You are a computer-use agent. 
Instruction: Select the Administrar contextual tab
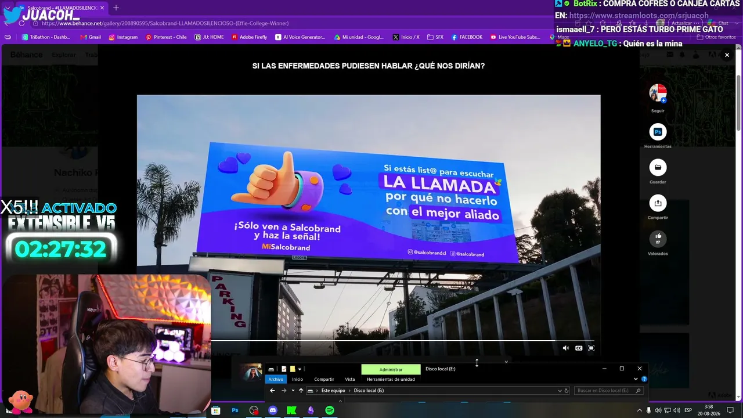(391, 369)
